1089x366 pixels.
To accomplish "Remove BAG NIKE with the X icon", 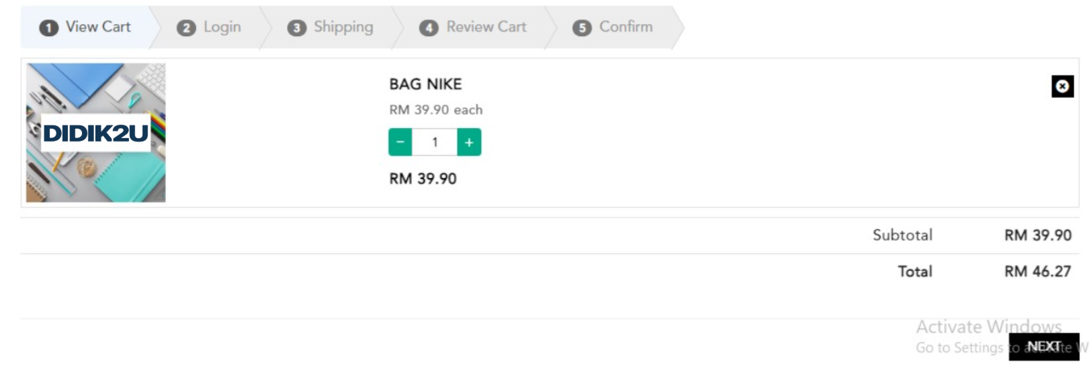I will click(x=1062, y=86).
